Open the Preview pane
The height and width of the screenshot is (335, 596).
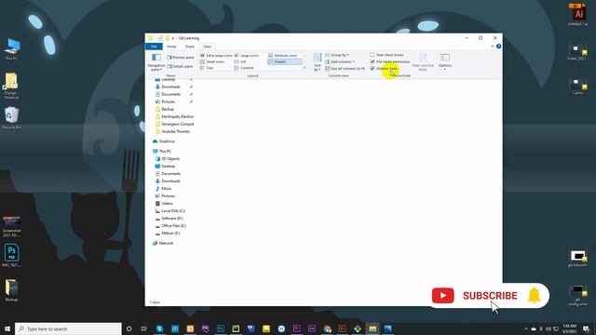point(180,58)
